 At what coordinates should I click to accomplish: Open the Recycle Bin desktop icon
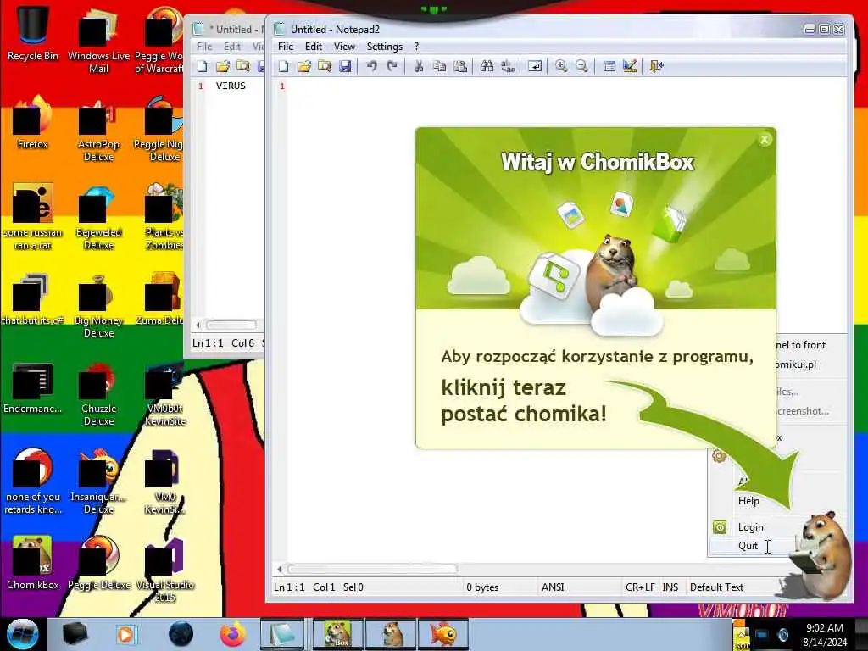(33, 32)
